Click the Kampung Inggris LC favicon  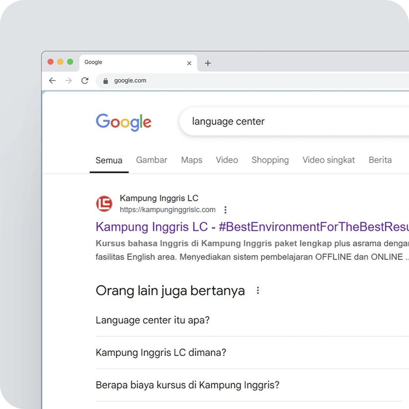point(104,204)
